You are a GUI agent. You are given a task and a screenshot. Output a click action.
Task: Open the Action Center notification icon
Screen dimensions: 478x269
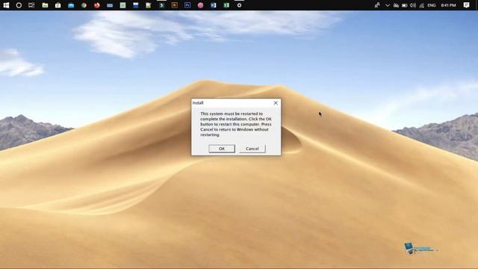(466, 5)
